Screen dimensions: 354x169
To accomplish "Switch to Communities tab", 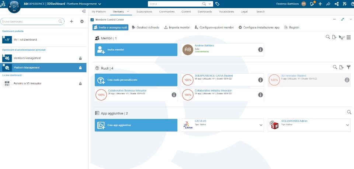I will (167, 11).
